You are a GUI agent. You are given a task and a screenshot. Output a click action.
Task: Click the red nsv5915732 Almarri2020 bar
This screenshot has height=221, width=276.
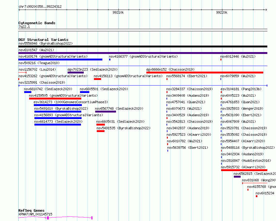[244, 170]
